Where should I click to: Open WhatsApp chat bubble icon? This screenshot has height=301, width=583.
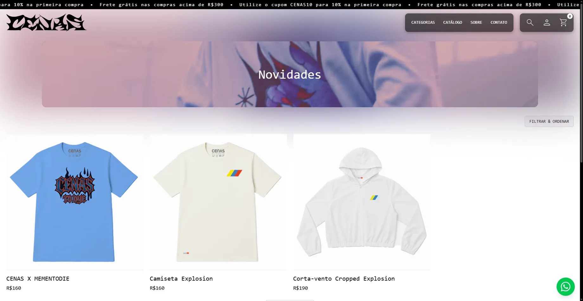click(566, 287)
